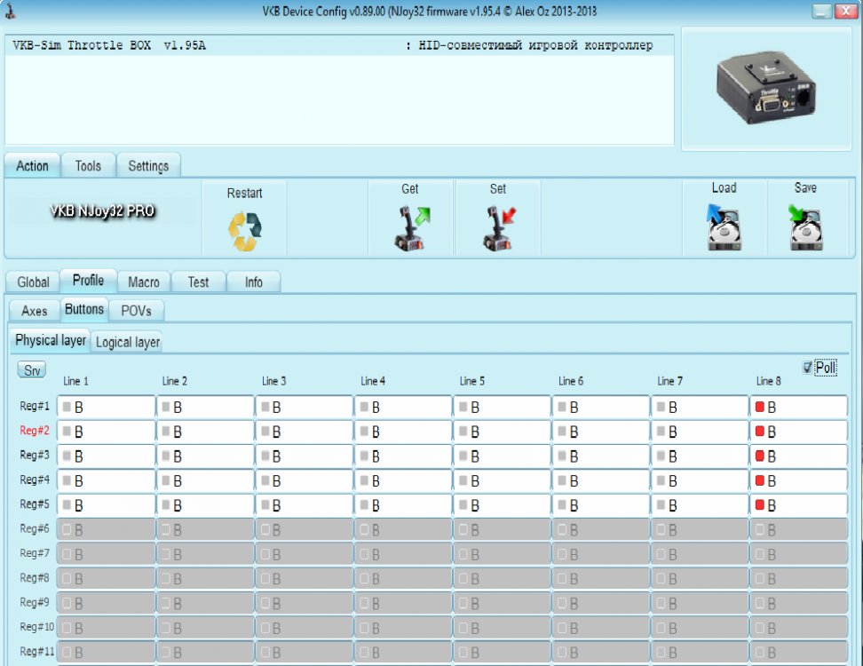Click the Reg#1 Line 2 button cell
Viewport: 863px width, 666px height.
coord(205,407)
